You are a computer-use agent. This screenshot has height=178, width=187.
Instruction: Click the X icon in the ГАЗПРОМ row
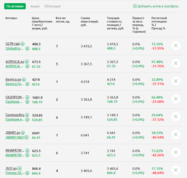176,99
